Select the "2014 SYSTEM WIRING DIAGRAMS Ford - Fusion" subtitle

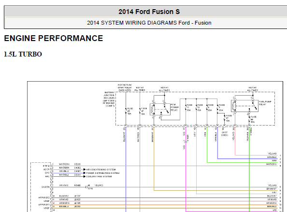tap(149, 23)
